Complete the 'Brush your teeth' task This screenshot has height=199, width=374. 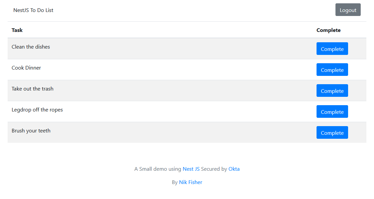[332, 133]
